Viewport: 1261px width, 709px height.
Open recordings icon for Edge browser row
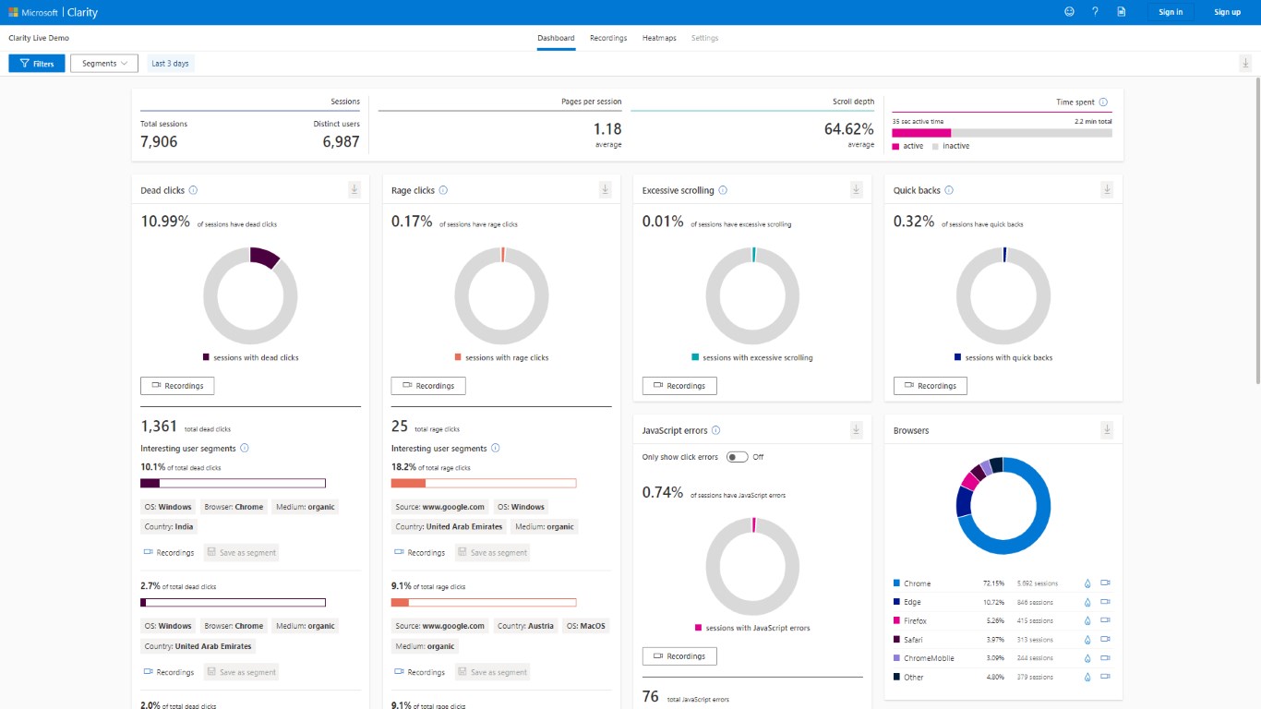1105,602
